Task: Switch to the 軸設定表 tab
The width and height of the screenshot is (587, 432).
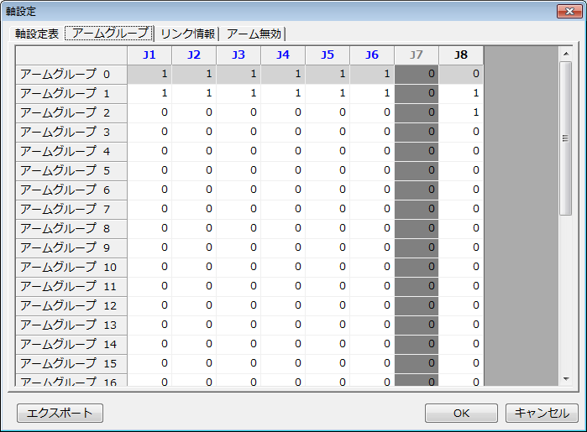Action: pyautogui.click(x=37, y=34)
